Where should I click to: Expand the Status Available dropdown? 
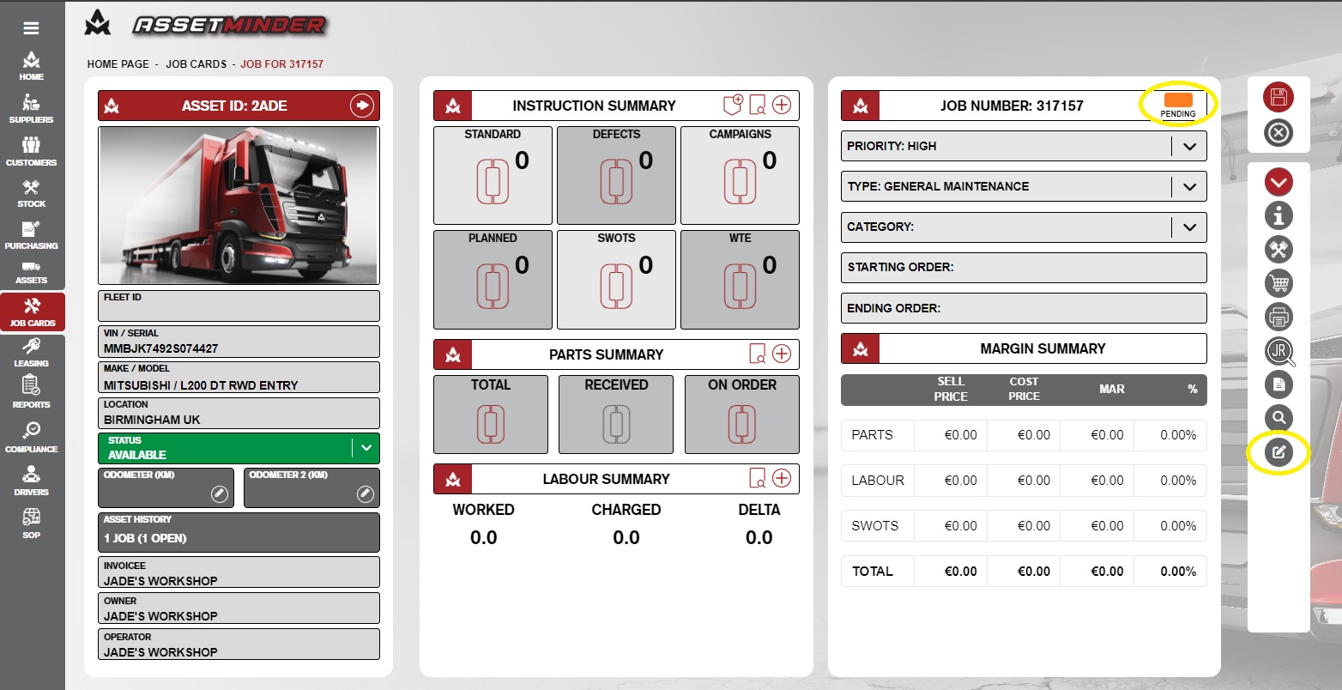coord(366,448)
